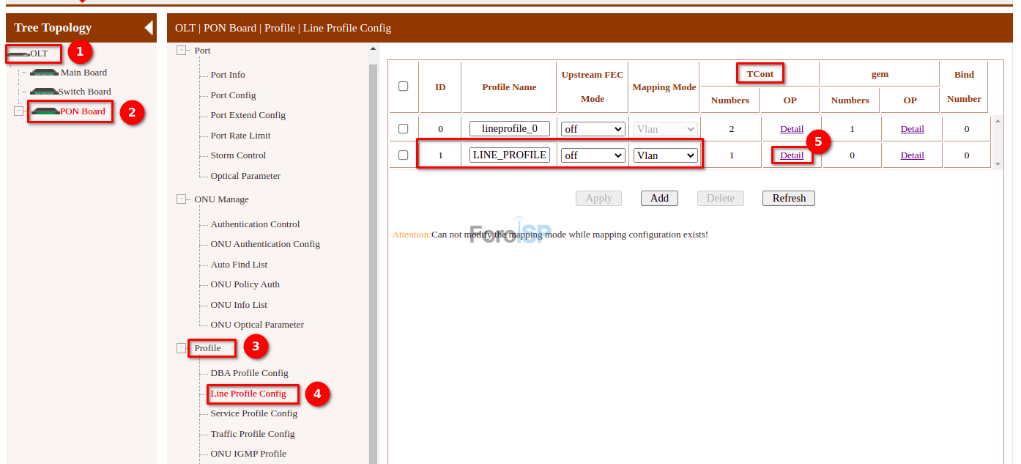Click the OLT device icon in tree
This screenshot has height=464, width=1021.
pos(18,54)
